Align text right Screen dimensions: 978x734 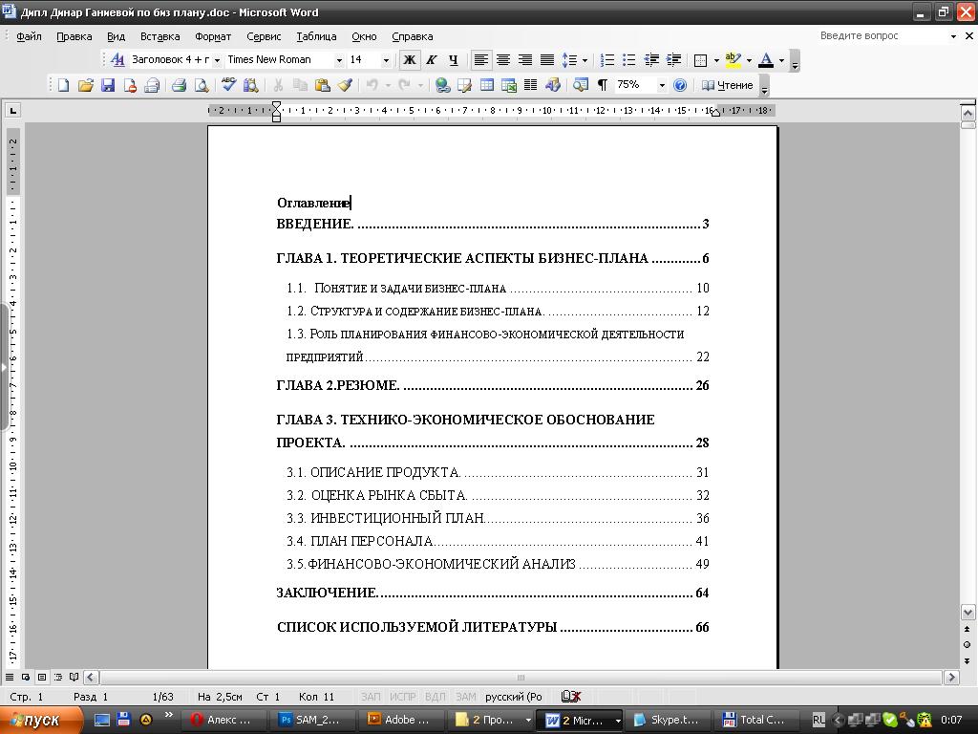(x=525, y=60)
